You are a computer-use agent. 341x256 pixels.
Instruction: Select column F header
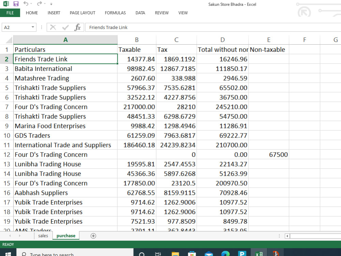coord(305,40)
